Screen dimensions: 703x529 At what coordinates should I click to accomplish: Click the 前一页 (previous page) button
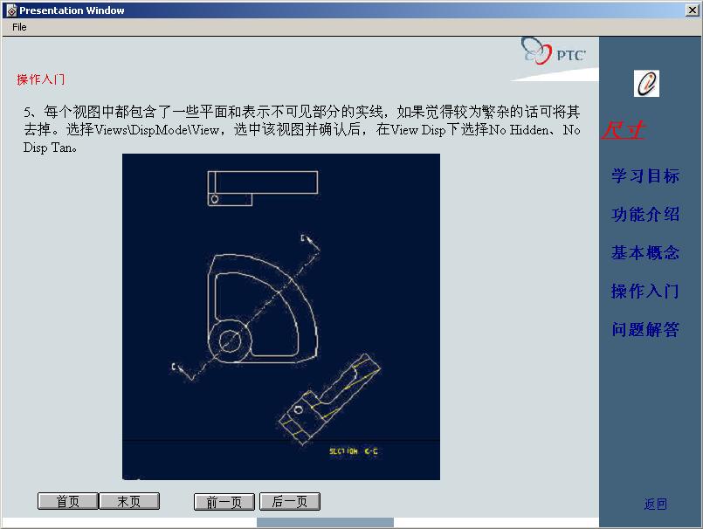click(x=224, y=501)
